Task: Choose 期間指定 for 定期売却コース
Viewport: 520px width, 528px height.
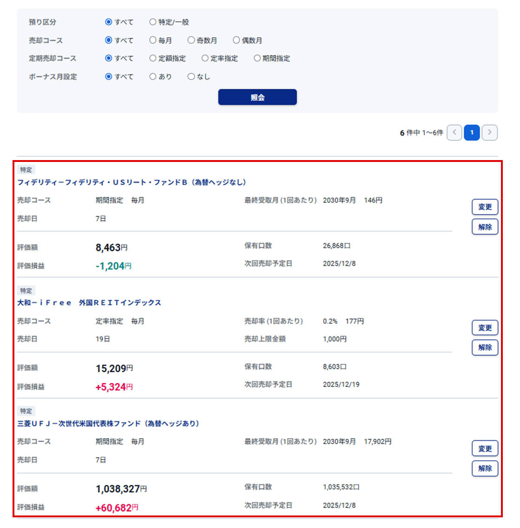Action: [257, 58]
